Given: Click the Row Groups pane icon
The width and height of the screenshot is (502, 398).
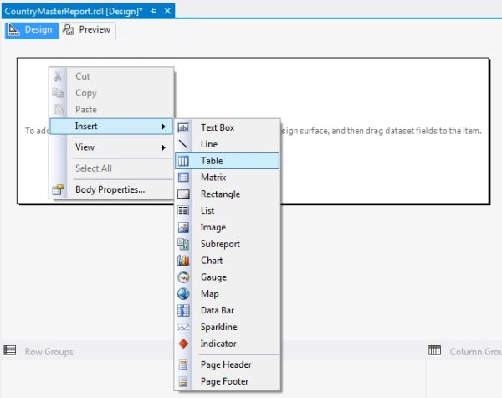Looking at the screenshot, I should [9, 350].
